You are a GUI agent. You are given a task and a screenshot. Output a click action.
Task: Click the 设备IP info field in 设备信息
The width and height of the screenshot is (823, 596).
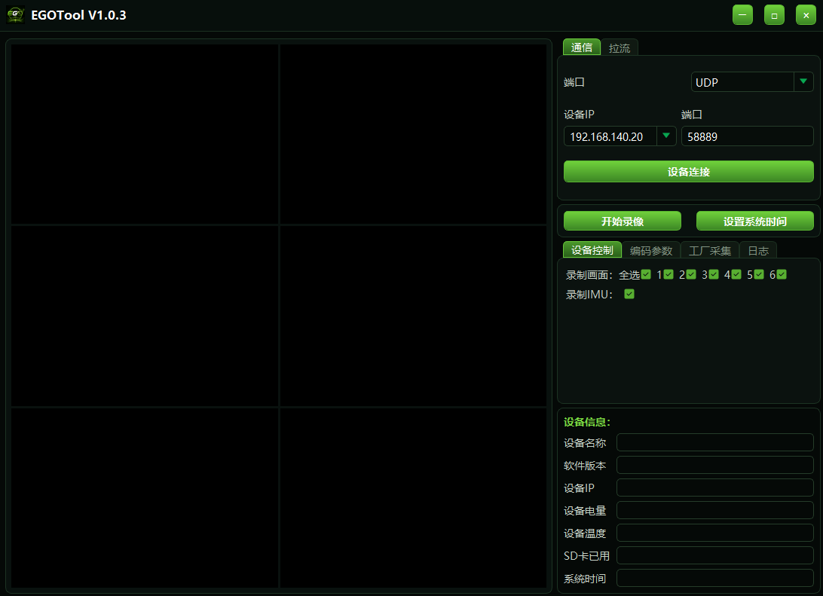point(715,487)
